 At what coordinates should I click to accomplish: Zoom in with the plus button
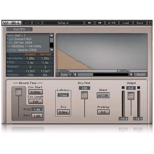point(70,74)
